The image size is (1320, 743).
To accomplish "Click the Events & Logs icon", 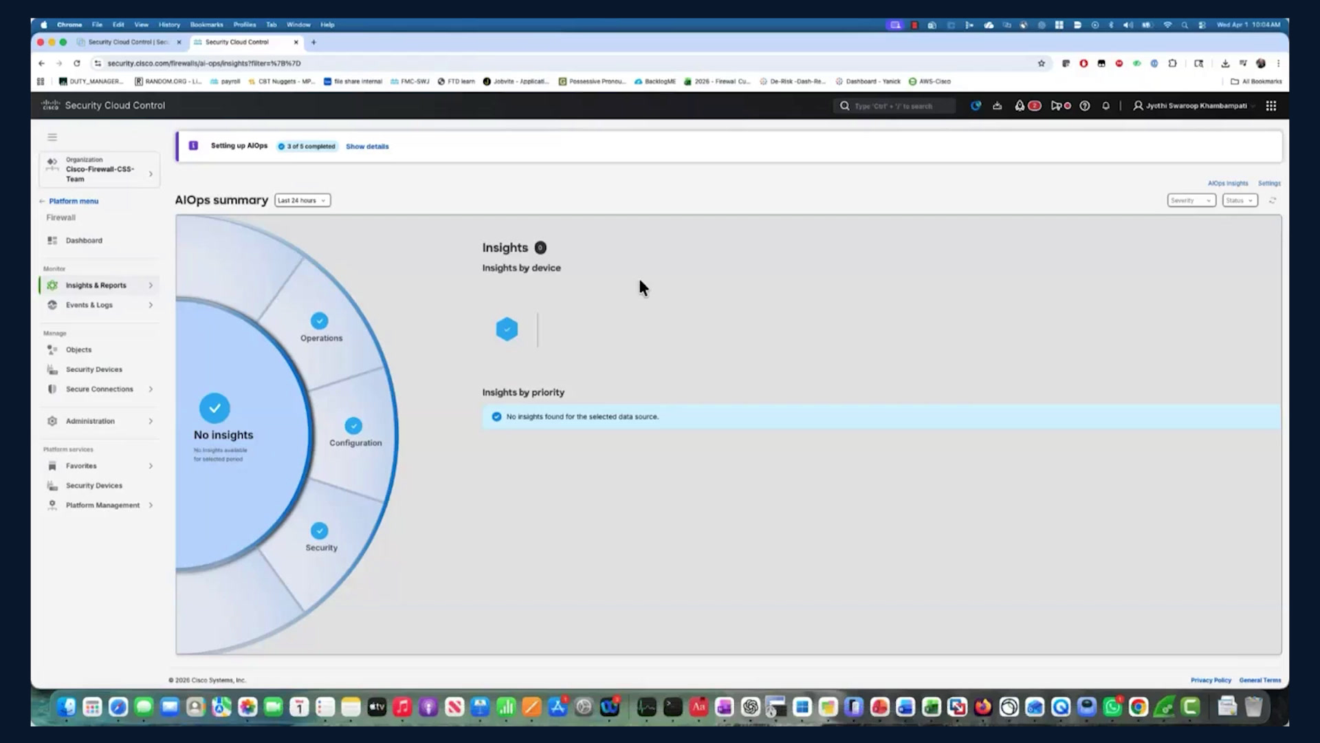I will click(x=52, y=305).
